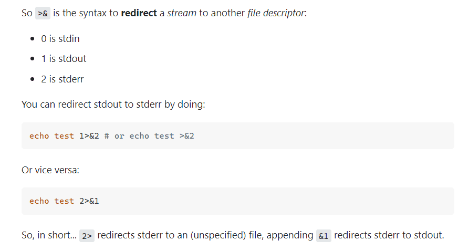Click the echo keyword in first code block
This screenshot has height=251, width=469.
(39, 136)
